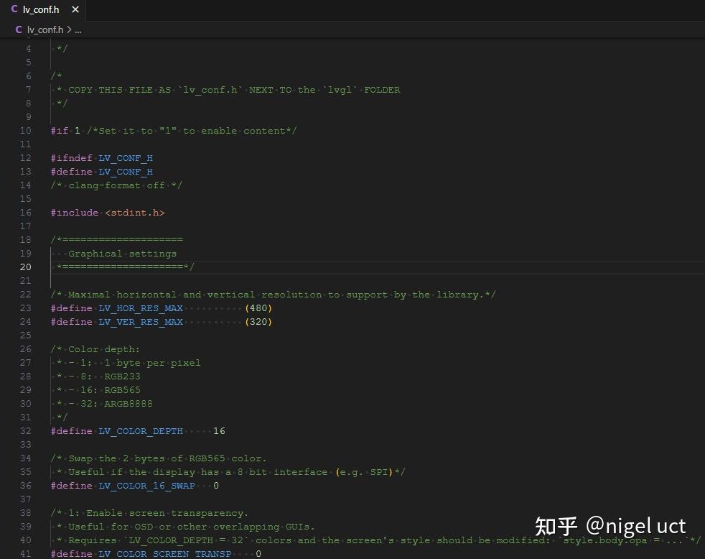
Task: Click the LV_COLOR_DEPTH macro name
Action: coord(141,430)
